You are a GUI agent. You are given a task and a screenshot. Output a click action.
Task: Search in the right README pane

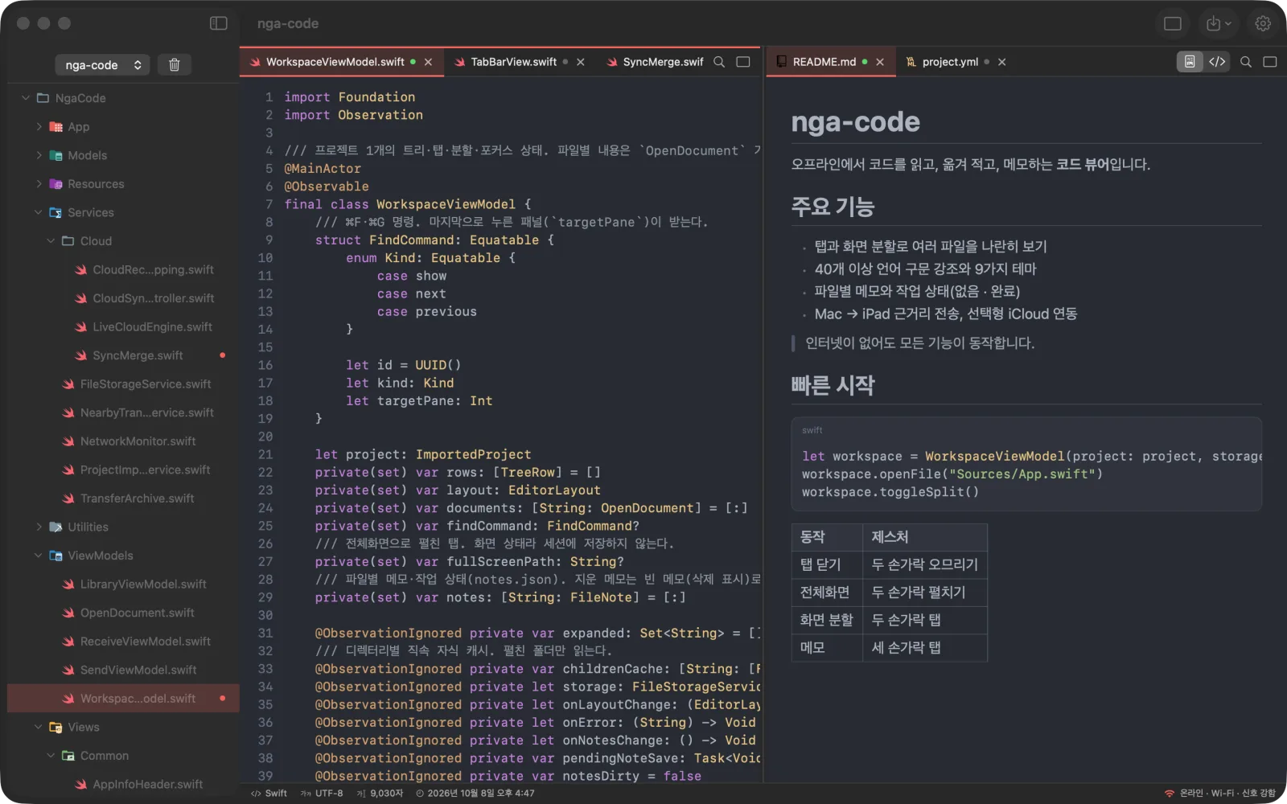tap(1246, 62)
